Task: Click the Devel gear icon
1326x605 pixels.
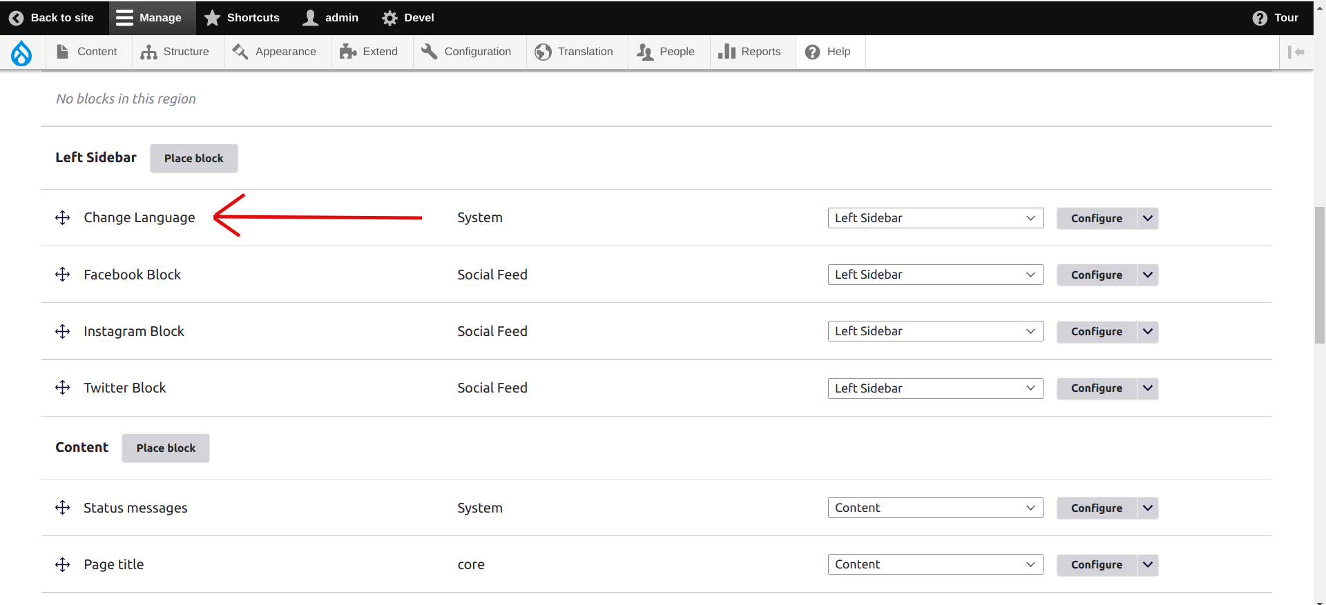Action: point(390,18)
